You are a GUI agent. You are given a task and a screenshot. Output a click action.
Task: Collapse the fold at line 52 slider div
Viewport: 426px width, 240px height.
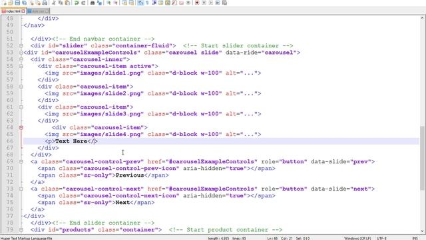pos(21,46)
